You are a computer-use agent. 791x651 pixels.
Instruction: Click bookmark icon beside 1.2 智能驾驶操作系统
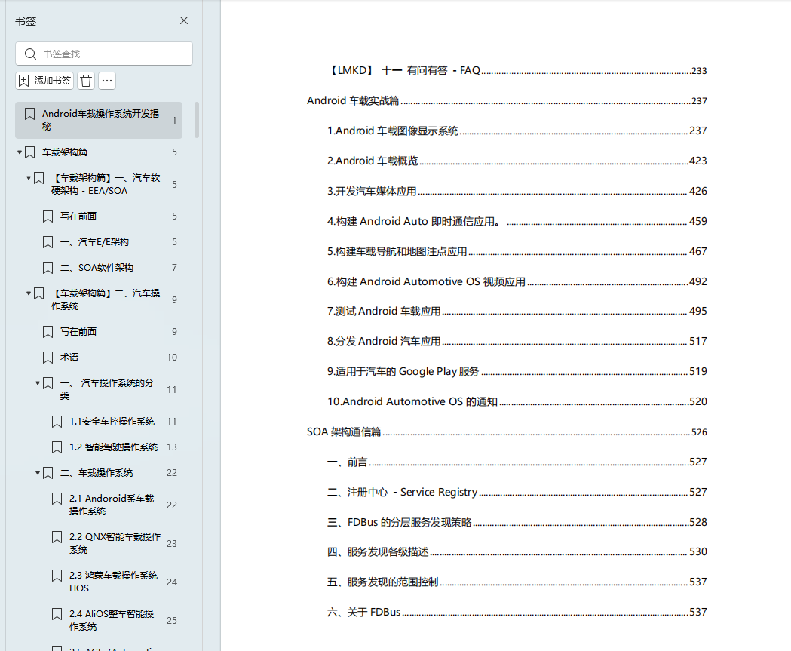tap(57, 447)
